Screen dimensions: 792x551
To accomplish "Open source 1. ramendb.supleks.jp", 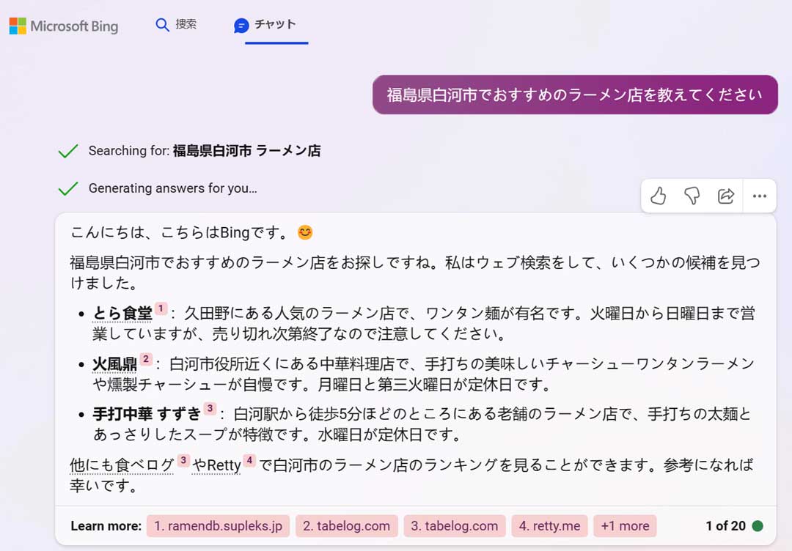I will 219,526.
